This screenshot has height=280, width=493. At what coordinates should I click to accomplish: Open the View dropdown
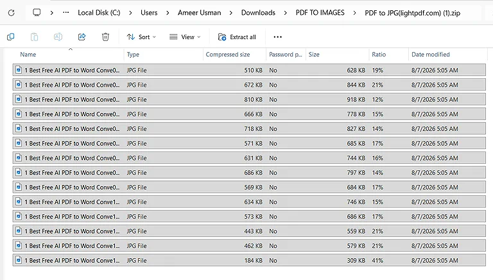click(x=185, y=37)
